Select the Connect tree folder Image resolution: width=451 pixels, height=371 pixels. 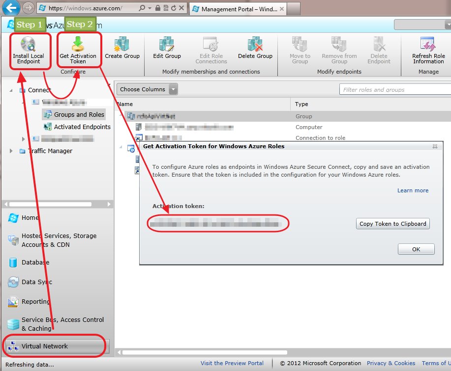pos(35,90)
